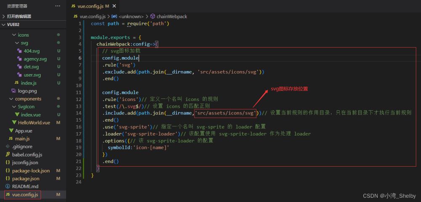Click the JS icon beside main.js
The height and width of the screenshot is (202, 421).
pos(11,138)
